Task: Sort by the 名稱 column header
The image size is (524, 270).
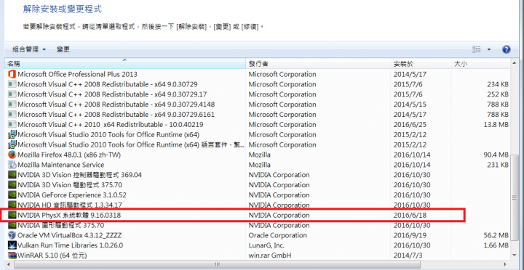Action: pos(125,63)
